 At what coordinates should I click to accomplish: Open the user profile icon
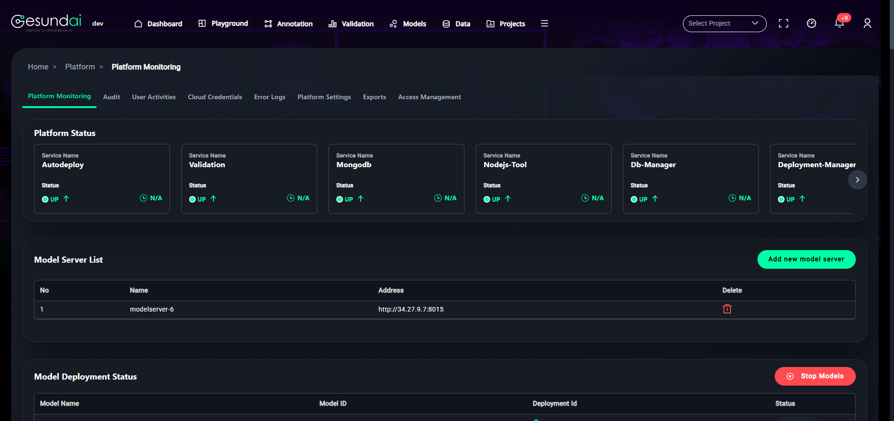[867, 23]
